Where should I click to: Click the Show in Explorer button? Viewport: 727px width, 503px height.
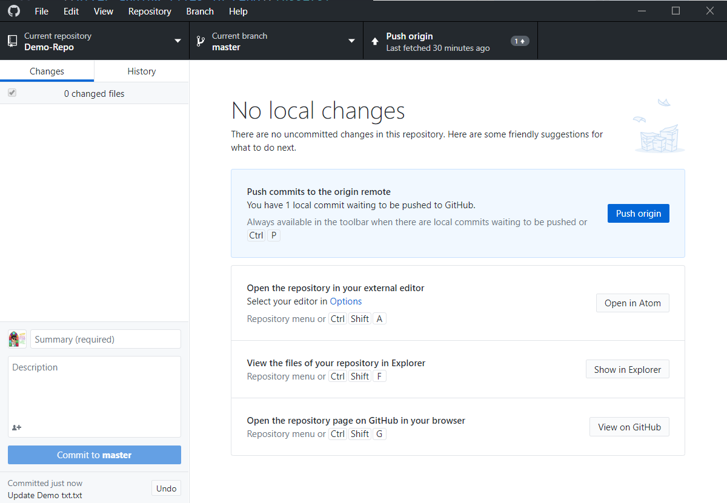pyautogui.click(x=628, y=369)
